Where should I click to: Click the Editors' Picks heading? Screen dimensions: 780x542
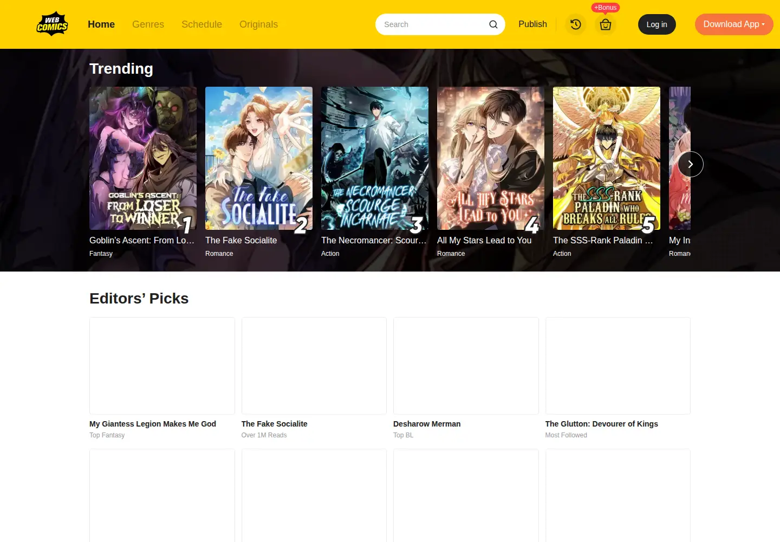139,299
